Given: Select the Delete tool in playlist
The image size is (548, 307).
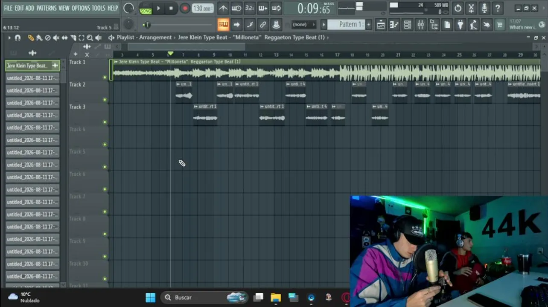Looking at the screenshot, I should pos(48,38).
